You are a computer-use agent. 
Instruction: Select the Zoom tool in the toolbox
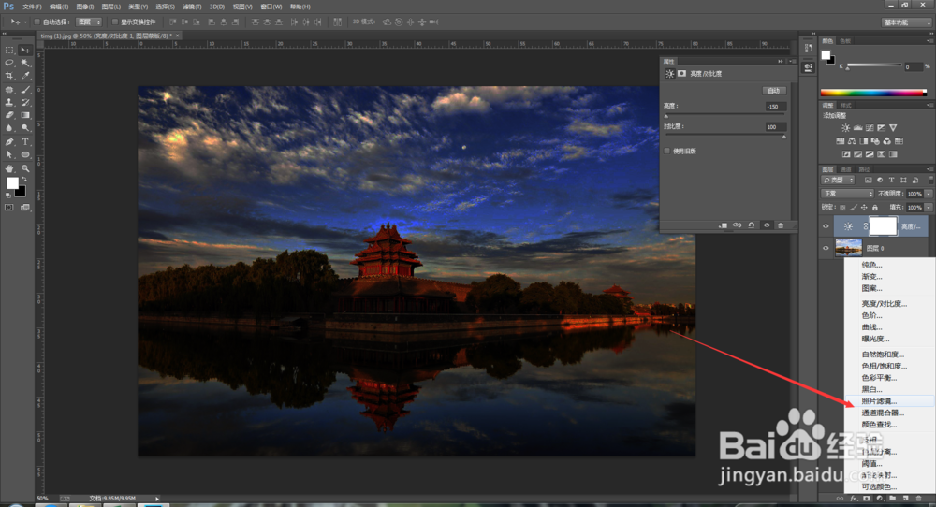pyautogui.click(x=25, y=168)
